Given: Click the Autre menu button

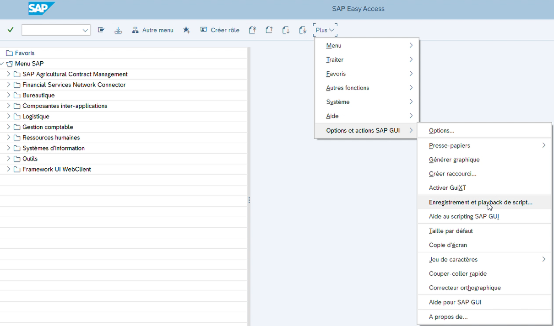Looking at the screenshot, I should coord(152,30).
